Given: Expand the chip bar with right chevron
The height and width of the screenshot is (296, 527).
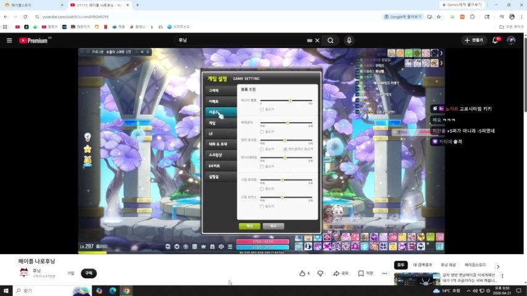Looking at the screenshot, I should [x=498, y=266].
